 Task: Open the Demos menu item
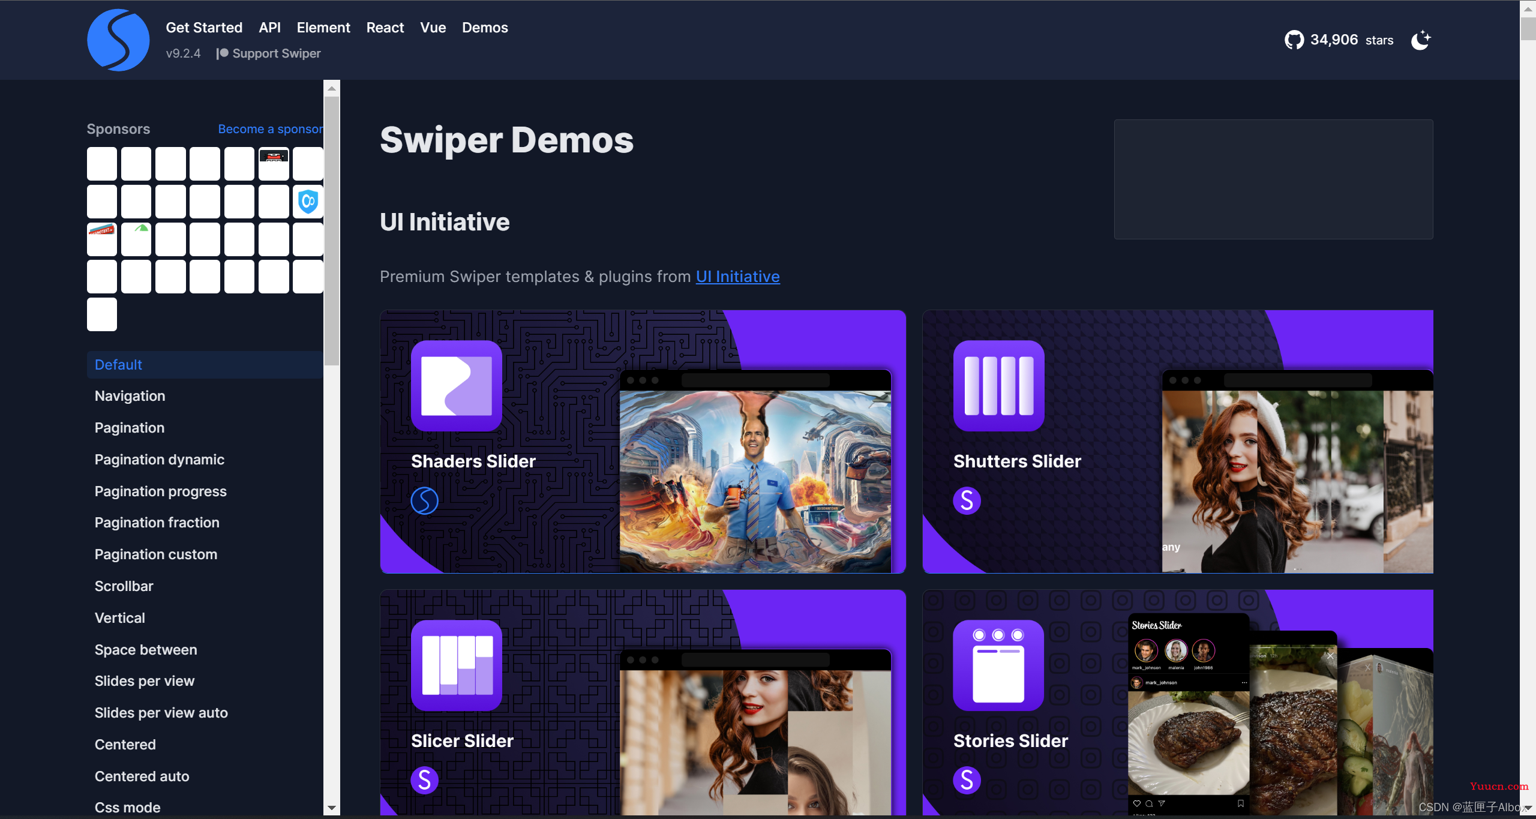tap(485, 28)
